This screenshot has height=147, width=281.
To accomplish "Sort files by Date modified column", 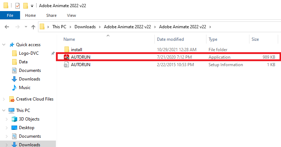I will click(170, 39).
